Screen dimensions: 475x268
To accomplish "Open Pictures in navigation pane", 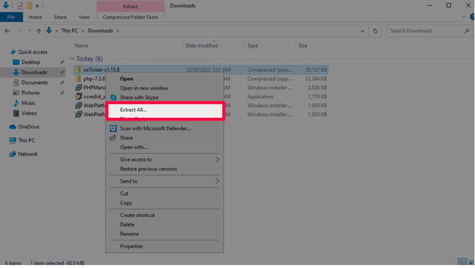I will [30, 93].
